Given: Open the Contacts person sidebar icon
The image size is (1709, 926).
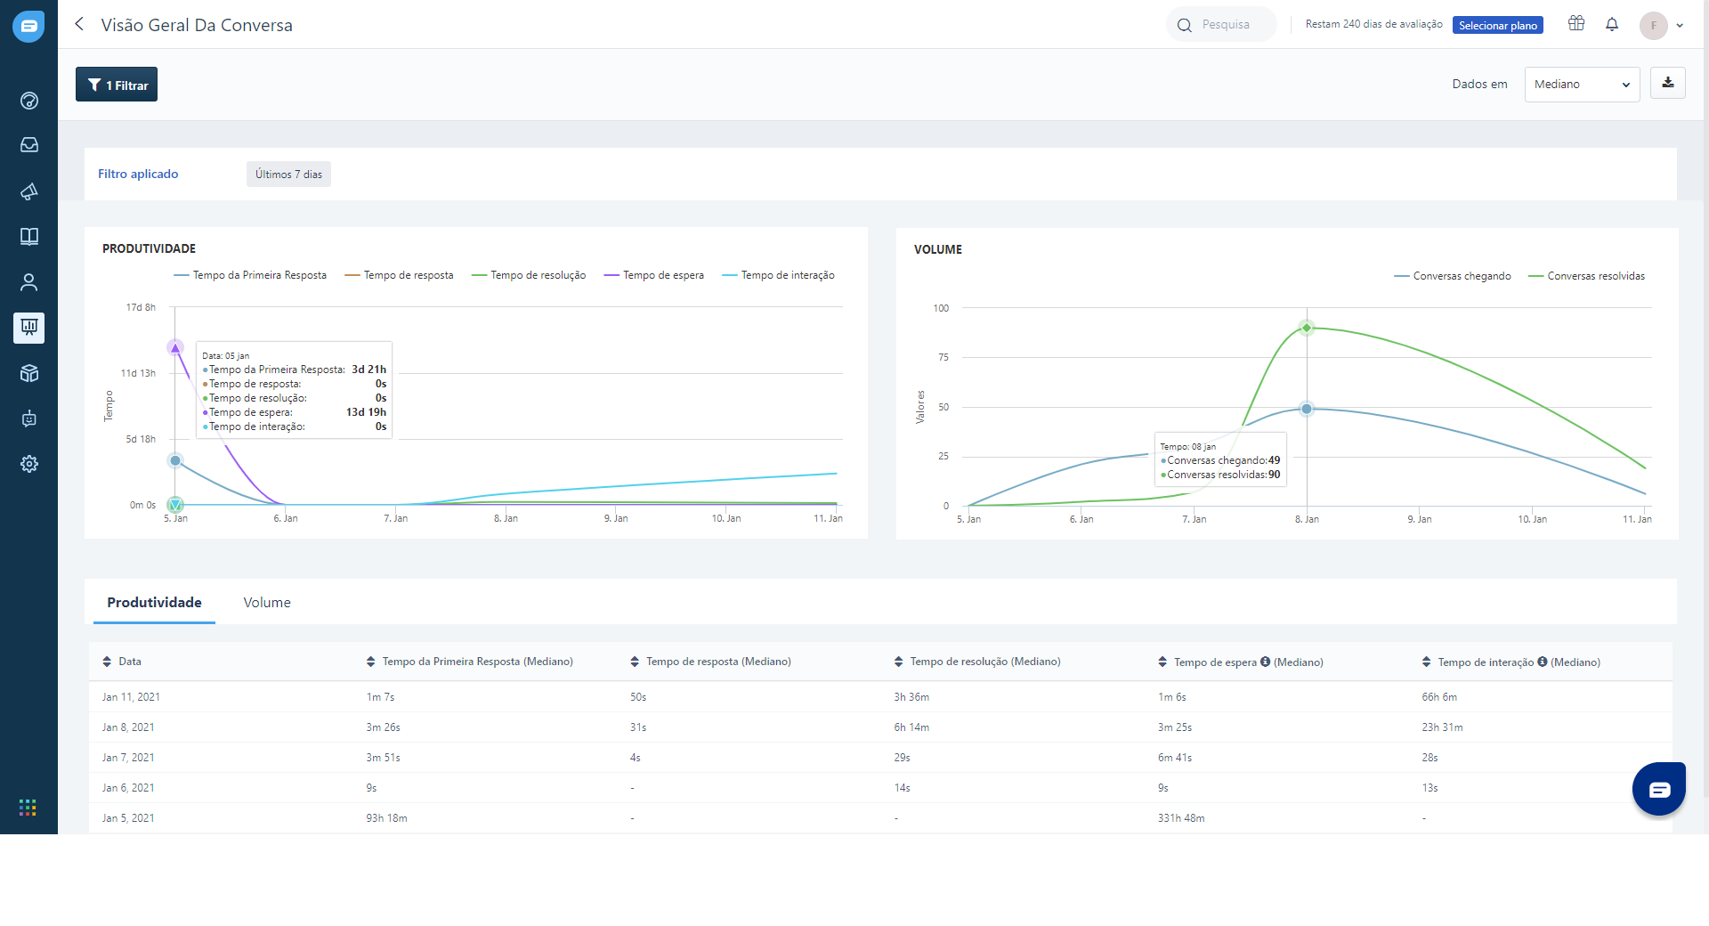Looking at the screenshot, I should click(x=29, y=282).
